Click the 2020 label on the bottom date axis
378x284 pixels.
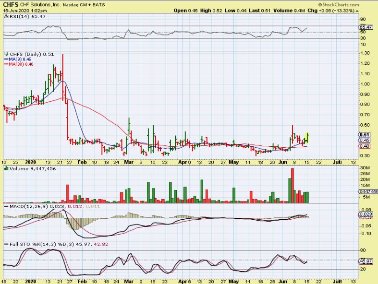(x=31, y=281)
